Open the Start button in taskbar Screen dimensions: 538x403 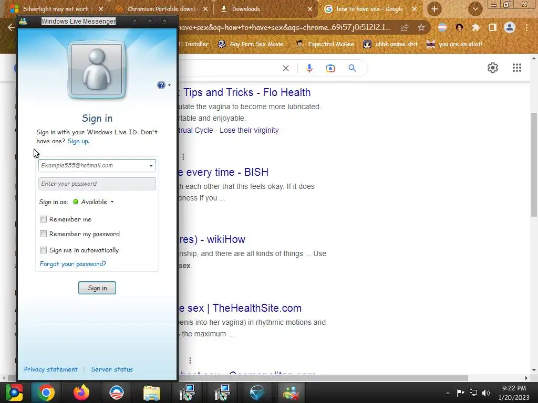14,393
